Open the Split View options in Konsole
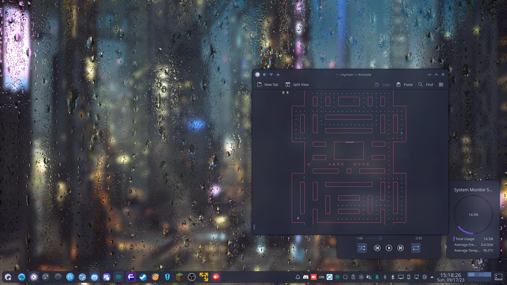This screenshot has height=285, width=507. point(298,84)
